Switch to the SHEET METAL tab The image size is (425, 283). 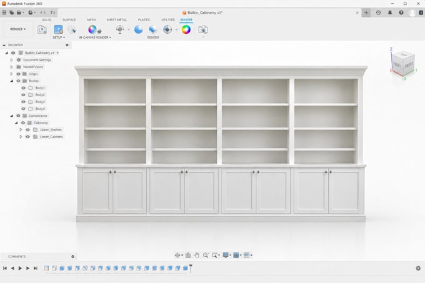coord(116,20)
